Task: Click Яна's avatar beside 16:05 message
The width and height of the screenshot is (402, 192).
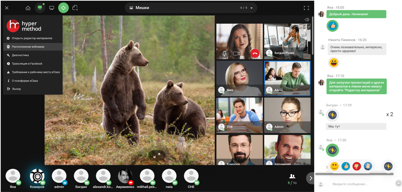Action: pyautogui.click(x=321, y=14)
